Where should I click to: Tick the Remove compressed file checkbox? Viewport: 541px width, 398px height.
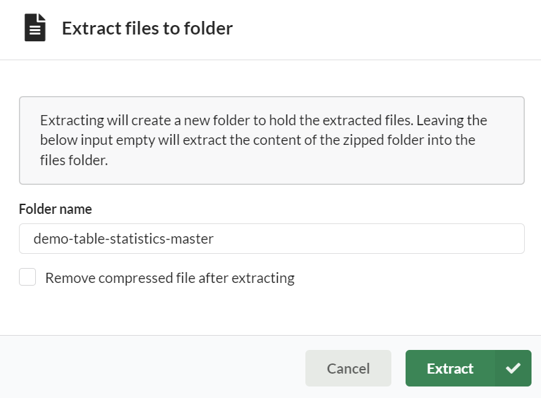pos(28,278)
